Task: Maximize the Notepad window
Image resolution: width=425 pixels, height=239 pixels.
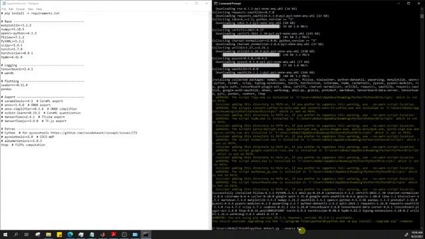Action: tap(197, 3)
